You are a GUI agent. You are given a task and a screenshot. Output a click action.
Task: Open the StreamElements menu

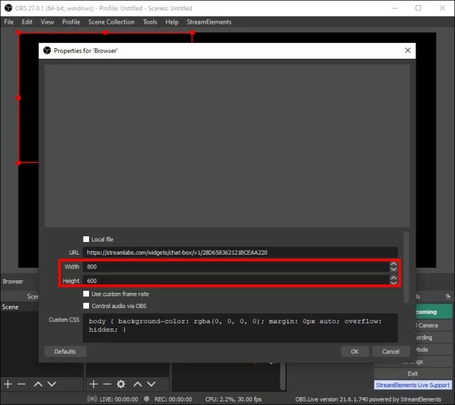coord(209,22)
